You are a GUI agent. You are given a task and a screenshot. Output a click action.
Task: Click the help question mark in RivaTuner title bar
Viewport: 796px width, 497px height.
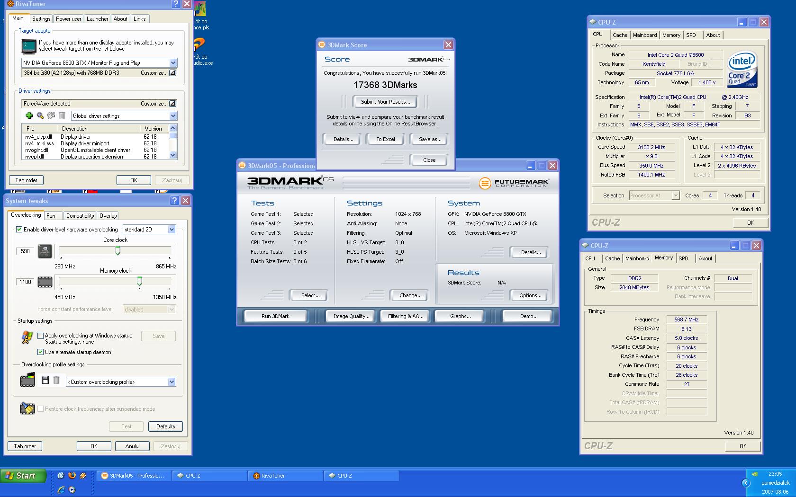[x=176, y=4]
